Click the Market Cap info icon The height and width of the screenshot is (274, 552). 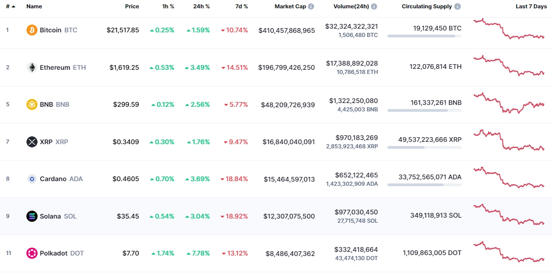(311, 7)
